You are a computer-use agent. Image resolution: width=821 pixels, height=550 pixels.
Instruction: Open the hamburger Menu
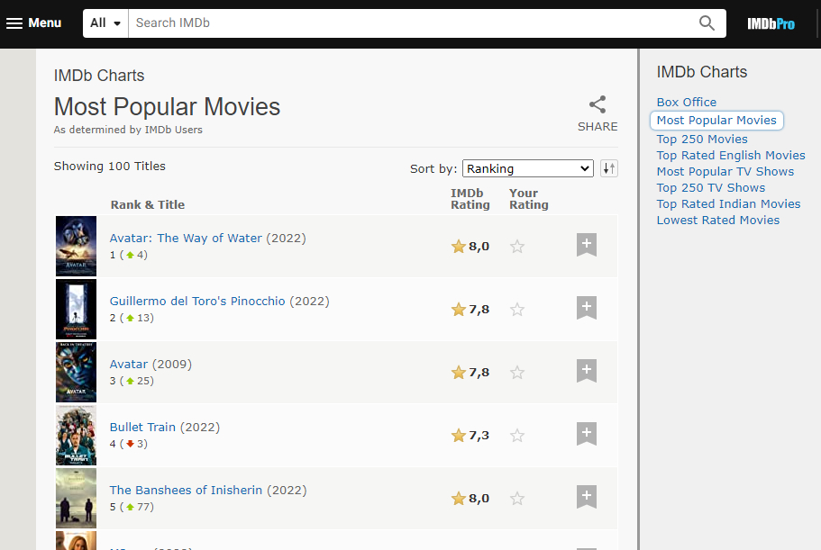coord(34,23)
